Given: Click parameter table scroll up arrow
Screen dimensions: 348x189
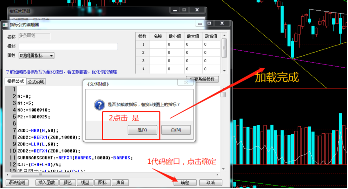Looking at the screenshot, I should pyautogui.click(x=224, y=36).
